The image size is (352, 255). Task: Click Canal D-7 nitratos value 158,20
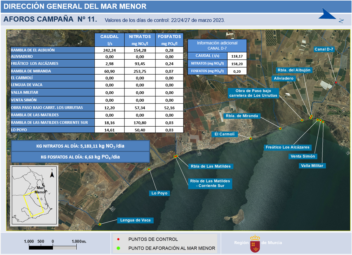coord(237,64)
